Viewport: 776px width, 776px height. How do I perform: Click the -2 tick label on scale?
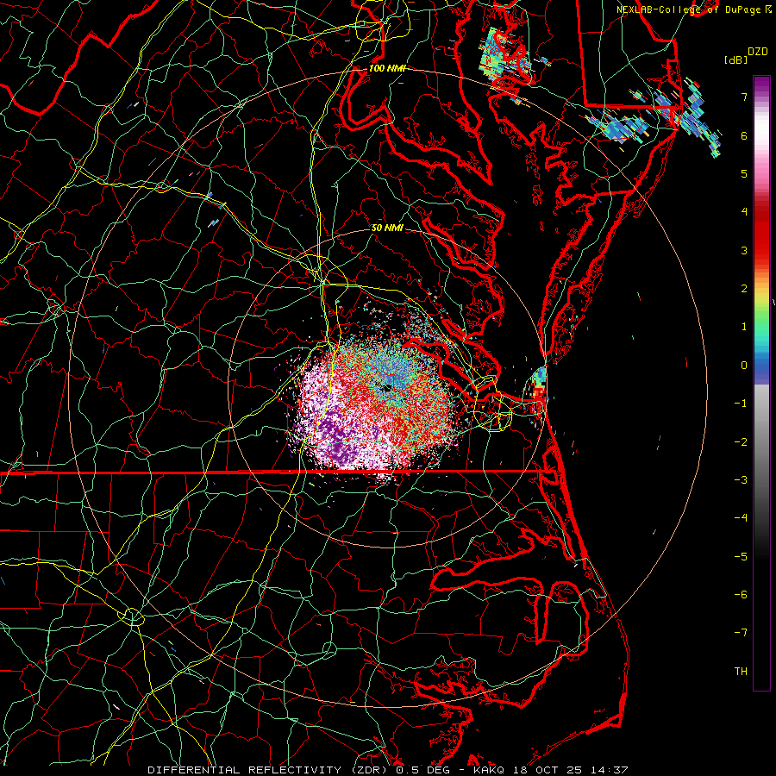[741, 442]
